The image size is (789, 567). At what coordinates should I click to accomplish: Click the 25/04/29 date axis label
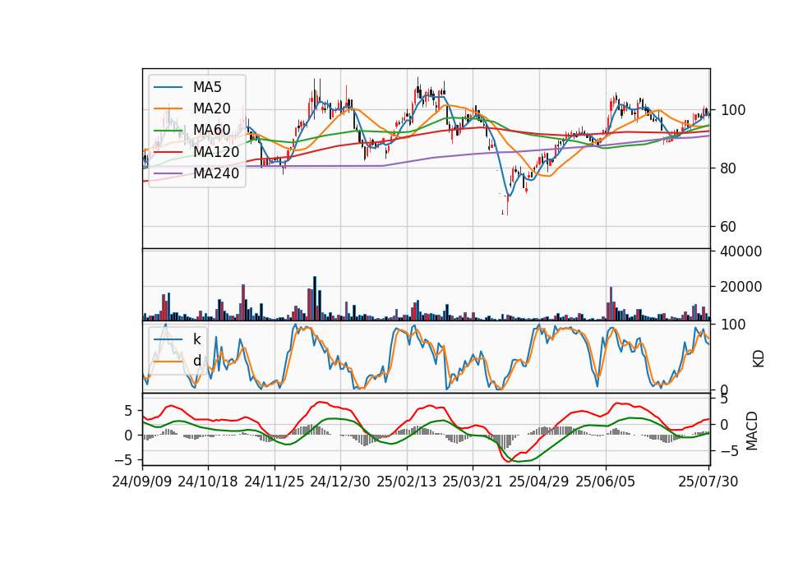[539, 482]
